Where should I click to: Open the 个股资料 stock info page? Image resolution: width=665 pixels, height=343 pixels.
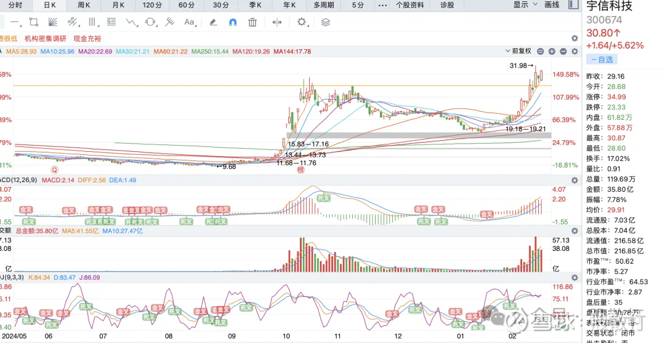pos(409,5)
